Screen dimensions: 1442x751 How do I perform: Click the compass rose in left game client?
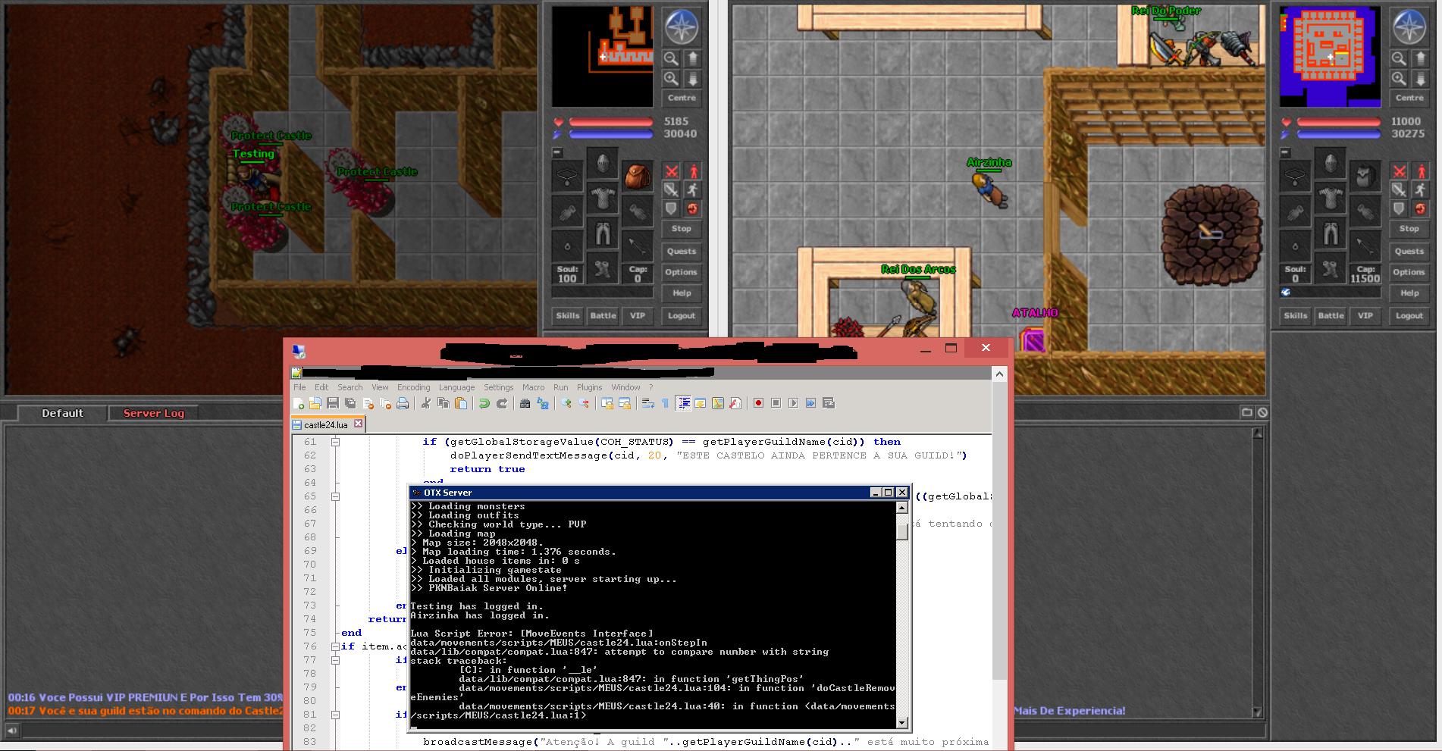click(x=681, y=27)
